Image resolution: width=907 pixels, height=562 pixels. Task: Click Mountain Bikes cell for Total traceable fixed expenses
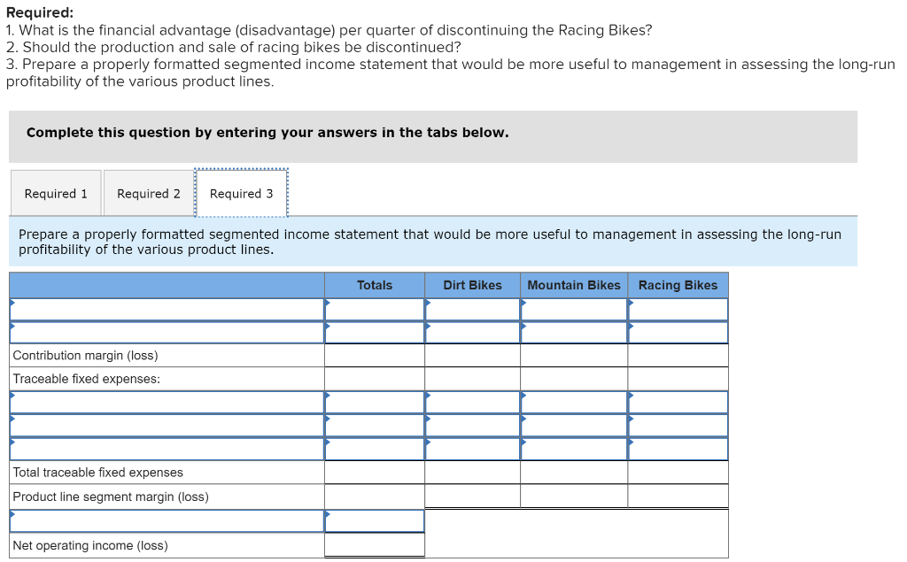[573, 473]
